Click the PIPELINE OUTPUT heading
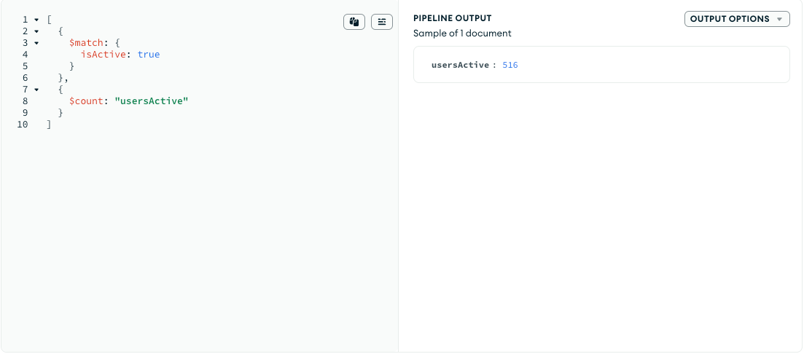804x354 pixels. (x=452, y=18)
